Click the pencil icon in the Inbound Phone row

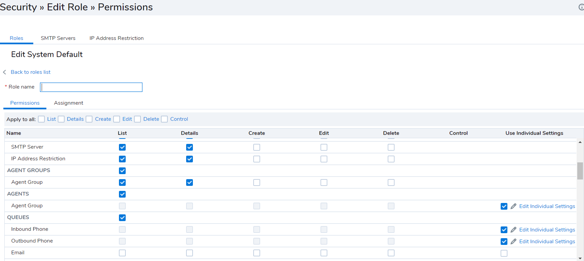[513, 230]
